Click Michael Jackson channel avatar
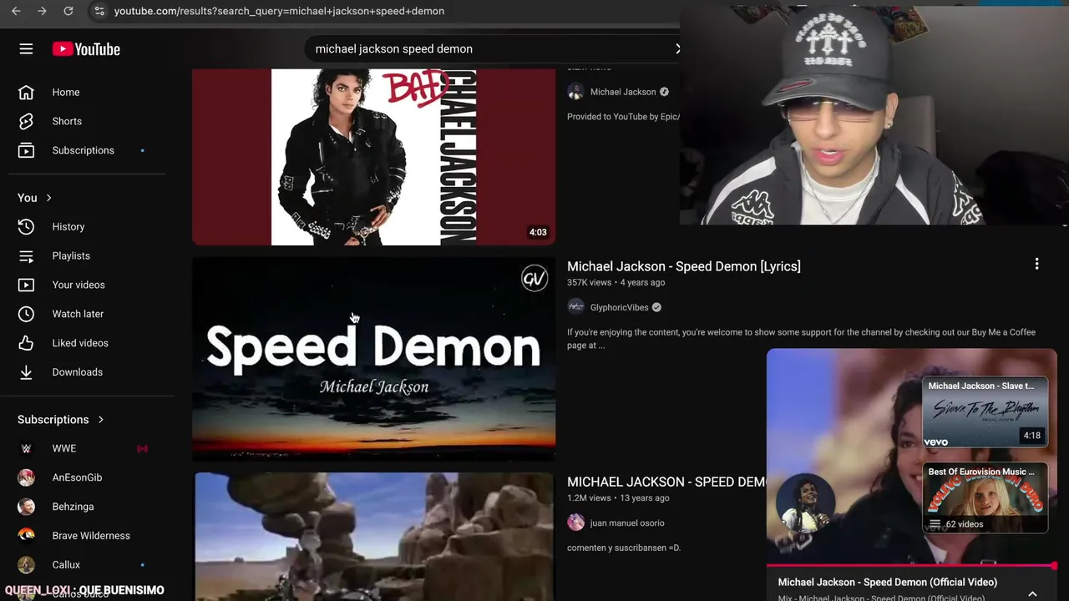Image resolution: width=1069 pixels, height=601 pixels. pos(575,92)
